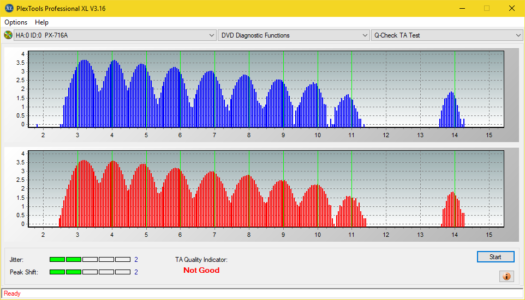Click the PlexTools XL app icon
The width and height of the screenshot is (525, 300).
(x=9, y=8)
